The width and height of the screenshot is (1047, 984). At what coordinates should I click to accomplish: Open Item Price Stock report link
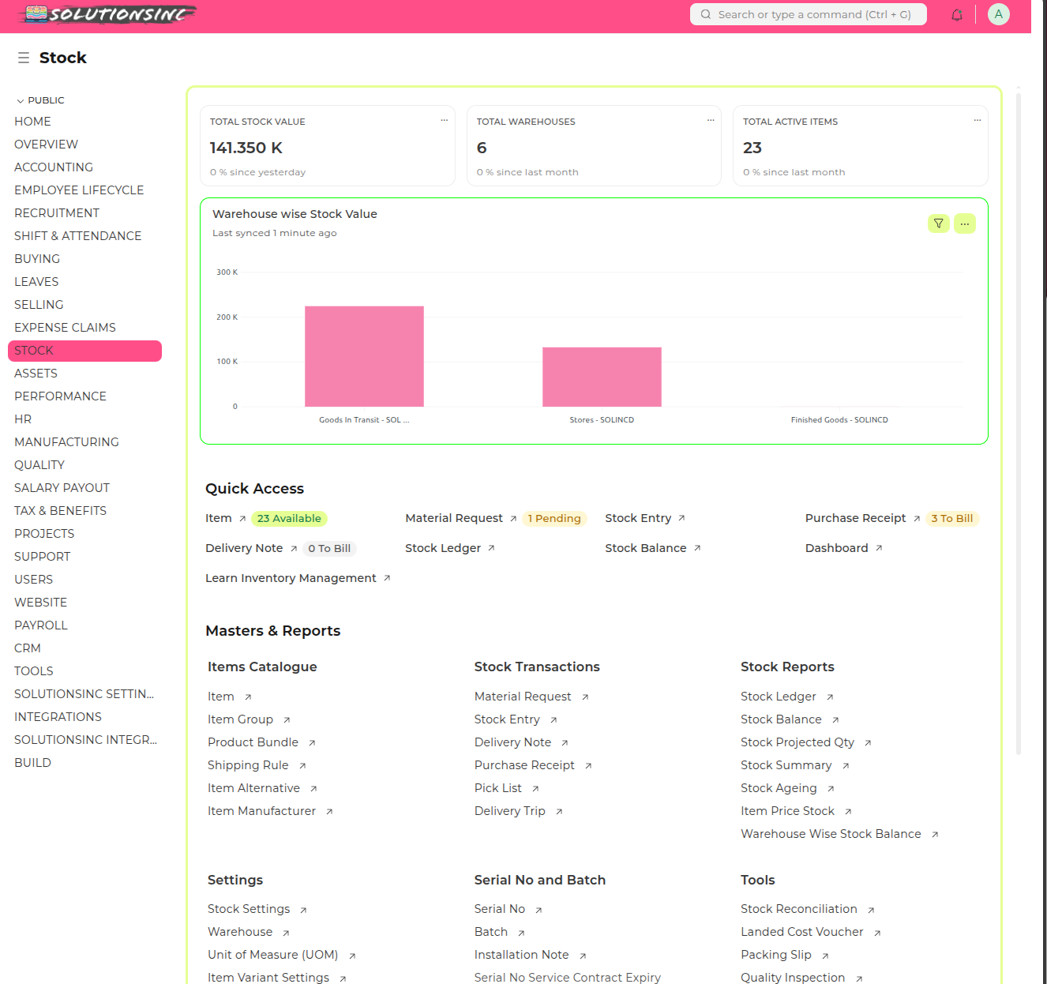787,811
